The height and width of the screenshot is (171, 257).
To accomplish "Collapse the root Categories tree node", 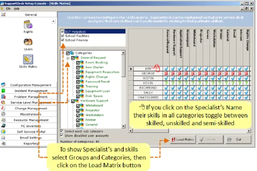I will pos(63,53).
